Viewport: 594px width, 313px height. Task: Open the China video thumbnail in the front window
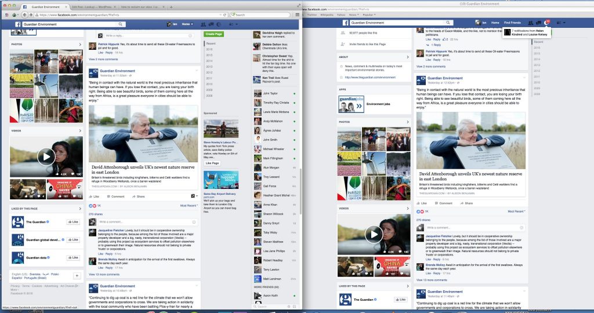click(x=64, y=189)
